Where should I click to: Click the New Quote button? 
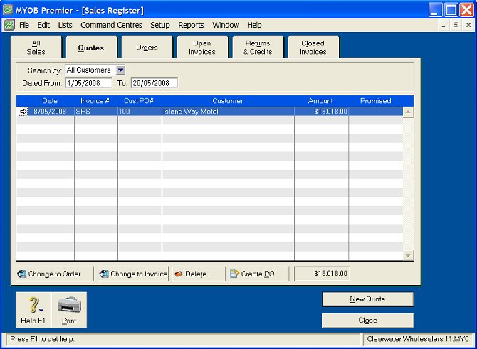click(x=367, y=299)
